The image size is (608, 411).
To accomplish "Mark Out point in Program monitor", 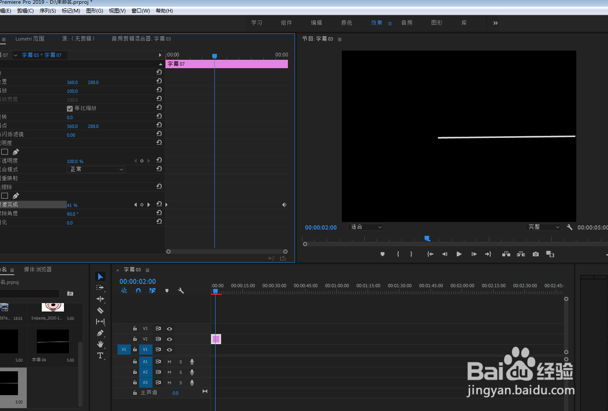I will (412, 254).
